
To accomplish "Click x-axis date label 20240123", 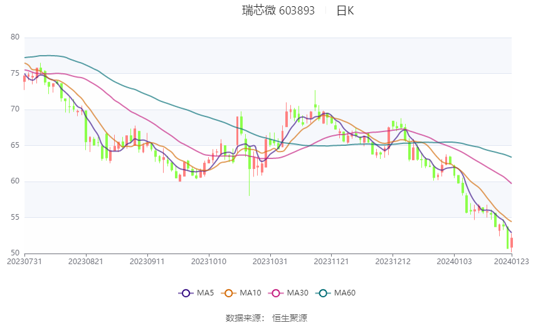I will [512, 262].
